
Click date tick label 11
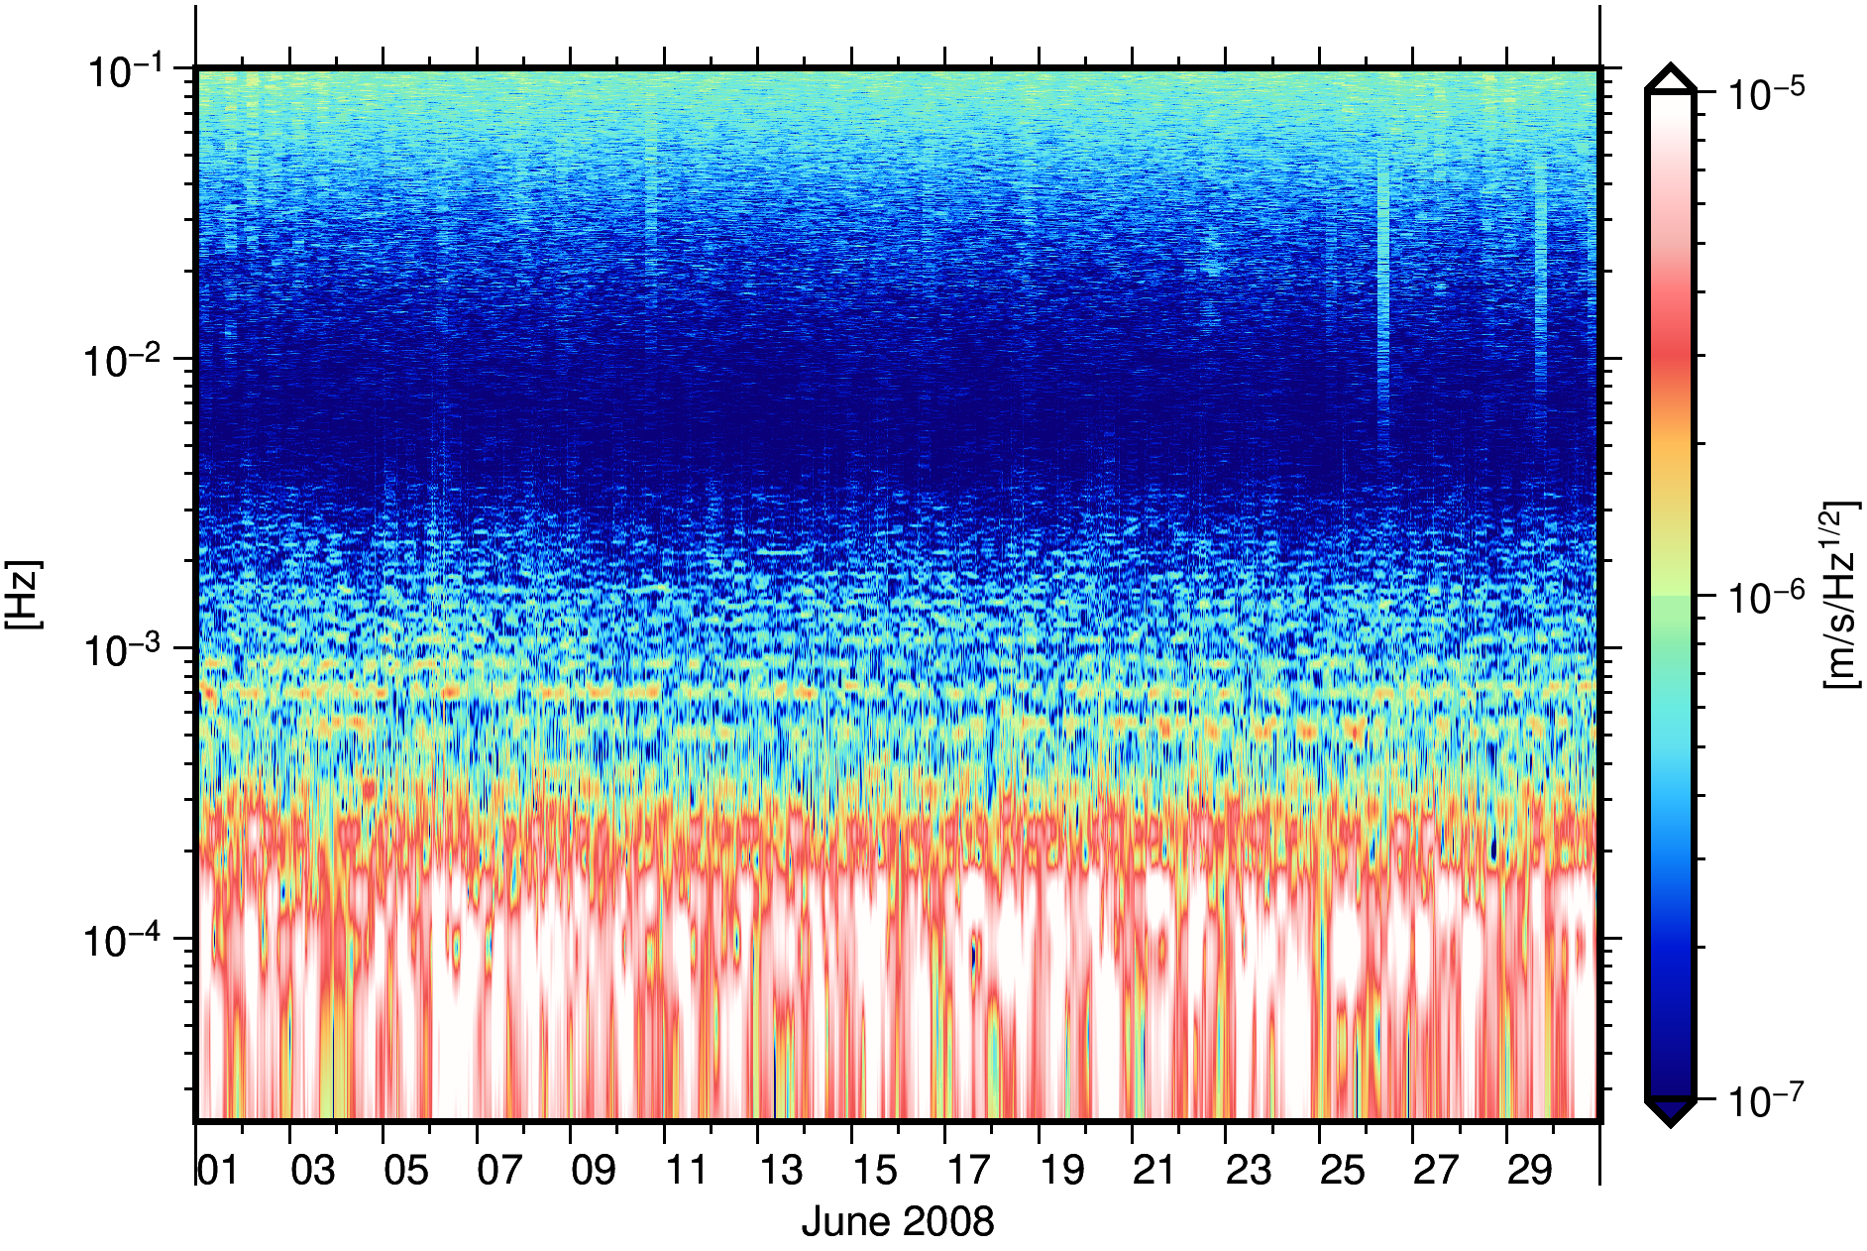click(686, 1171)
